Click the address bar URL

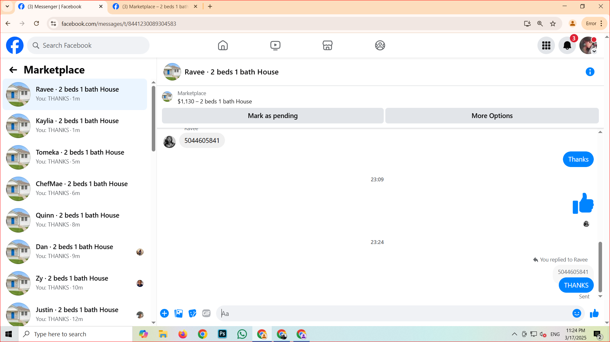[x=119, y=24]
